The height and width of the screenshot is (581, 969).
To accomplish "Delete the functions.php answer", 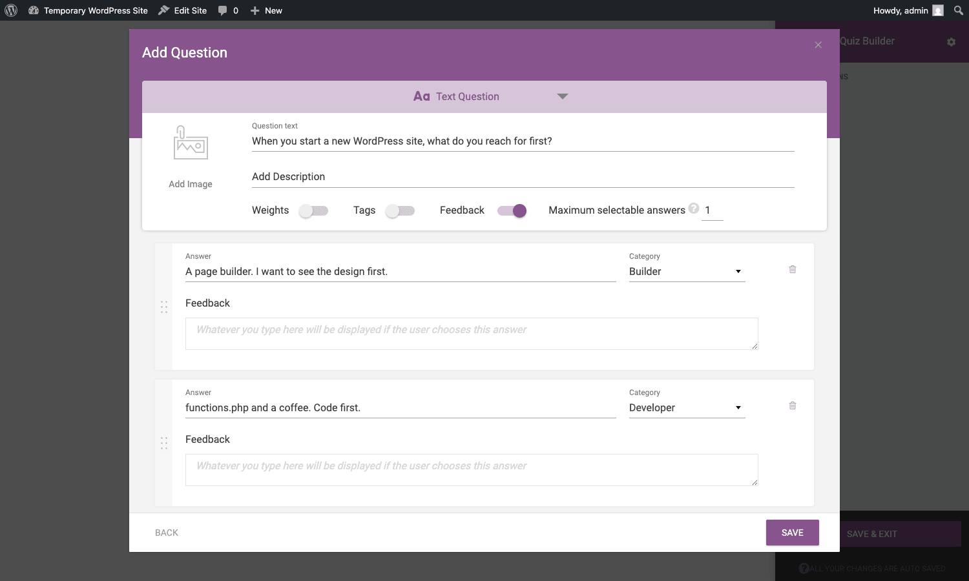I will pyautogui.click(x=793, y=405).
